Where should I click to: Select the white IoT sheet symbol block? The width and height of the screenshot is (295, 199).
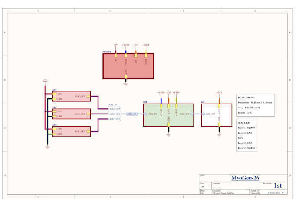click(216, 115)
